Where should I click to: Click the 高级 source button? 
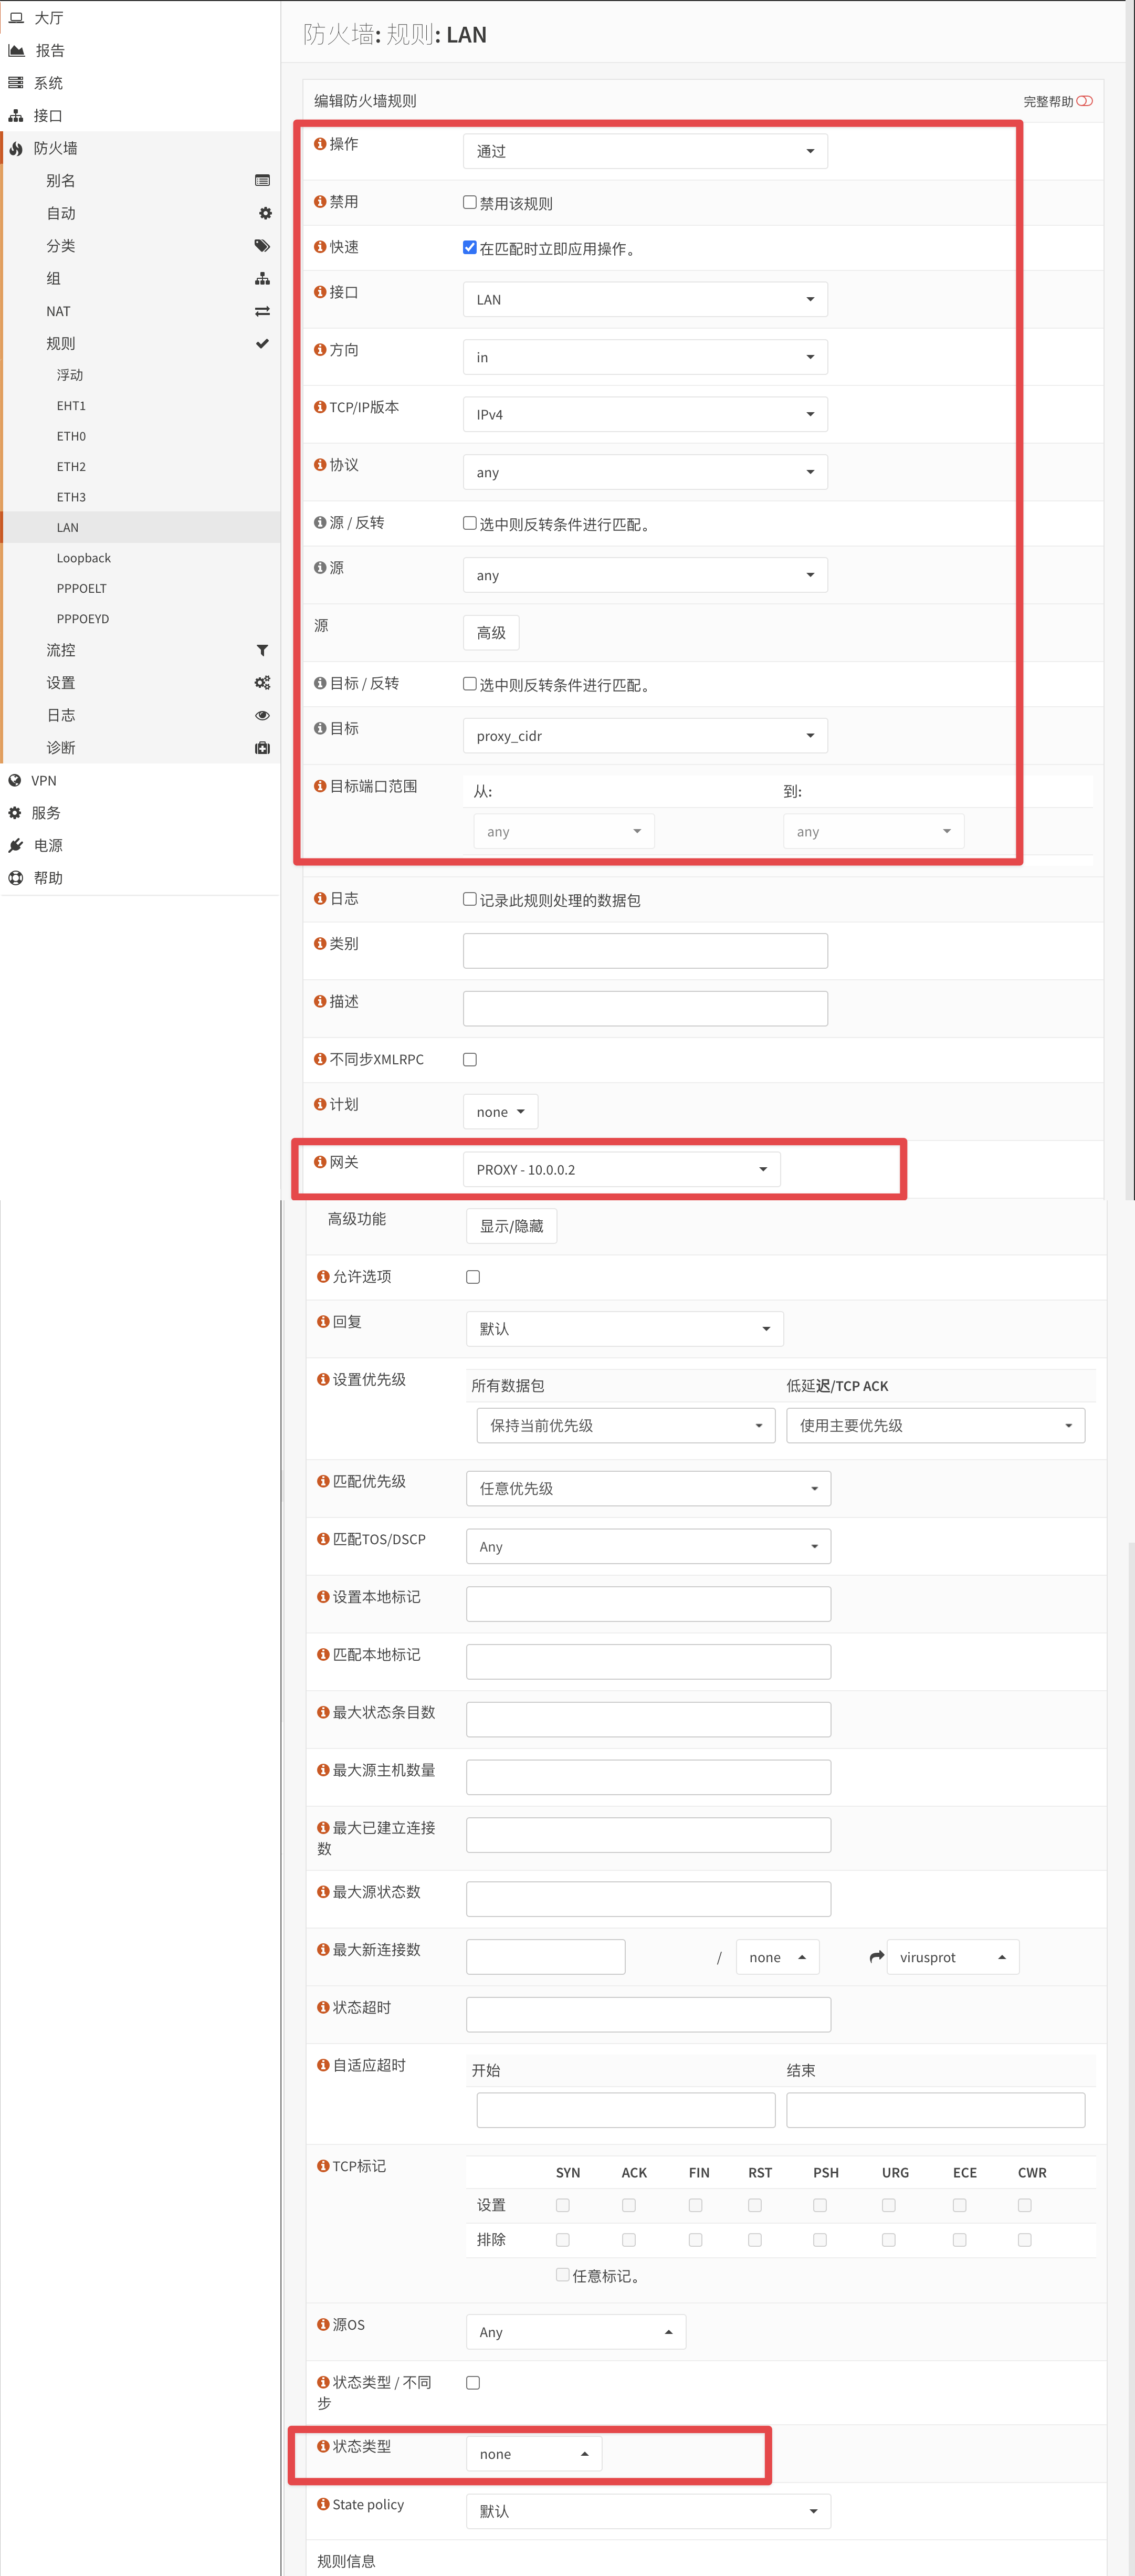click(491, 633)
